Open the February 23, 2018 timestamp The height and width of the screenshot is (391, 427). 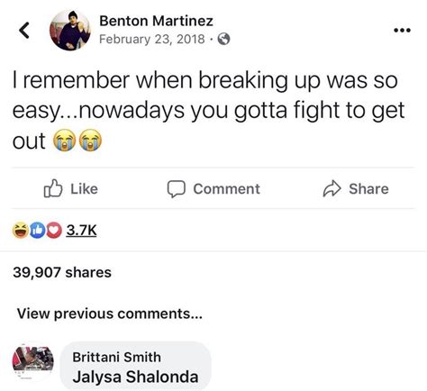pos(152,40)
